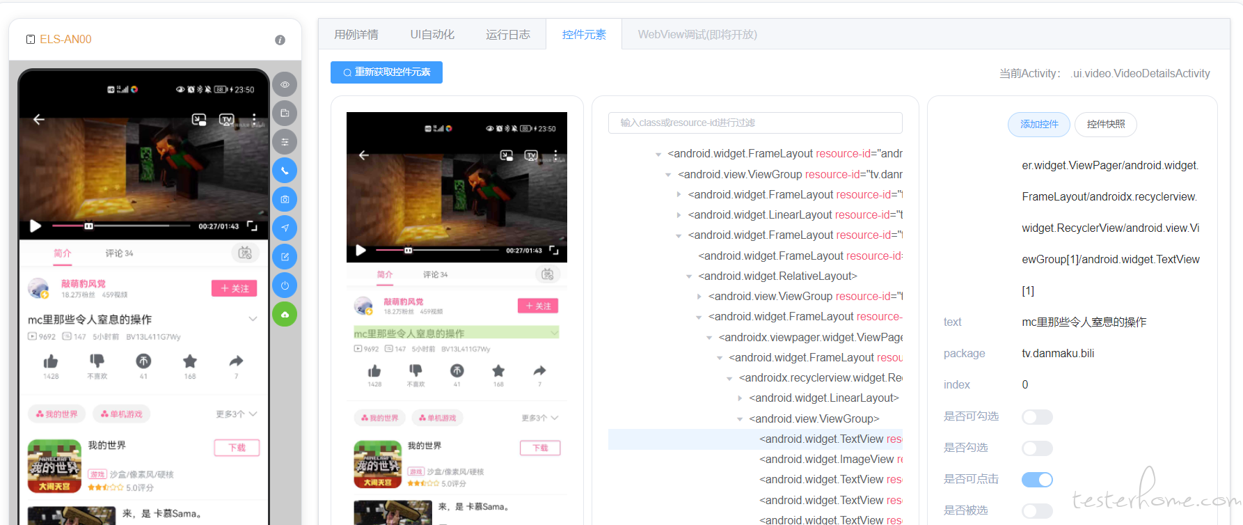Viewport: 1243px width, 525px height.
Task: Click the star icon in the element preview screenshot
Action: (x=498, y=371)
